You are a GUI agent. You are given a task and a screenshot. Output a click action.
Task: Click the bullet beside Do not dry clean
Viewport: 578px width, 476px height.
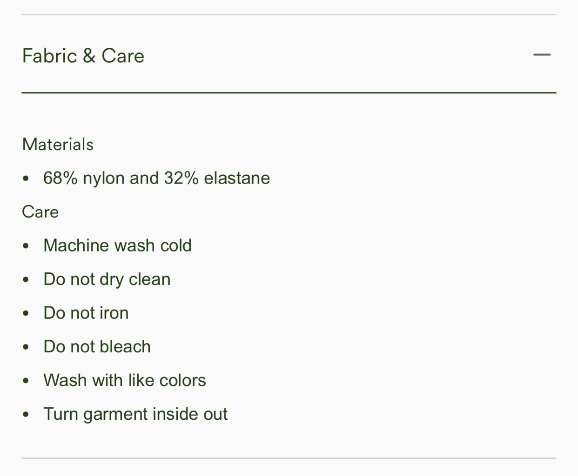(26, 280)
